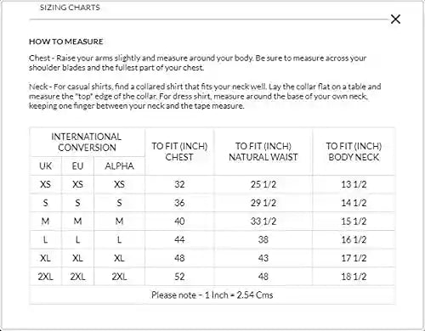Select the UK 2XL size cell
This screenshot has width=425, height=331.
pyautogui.click(x=45, y=277)
